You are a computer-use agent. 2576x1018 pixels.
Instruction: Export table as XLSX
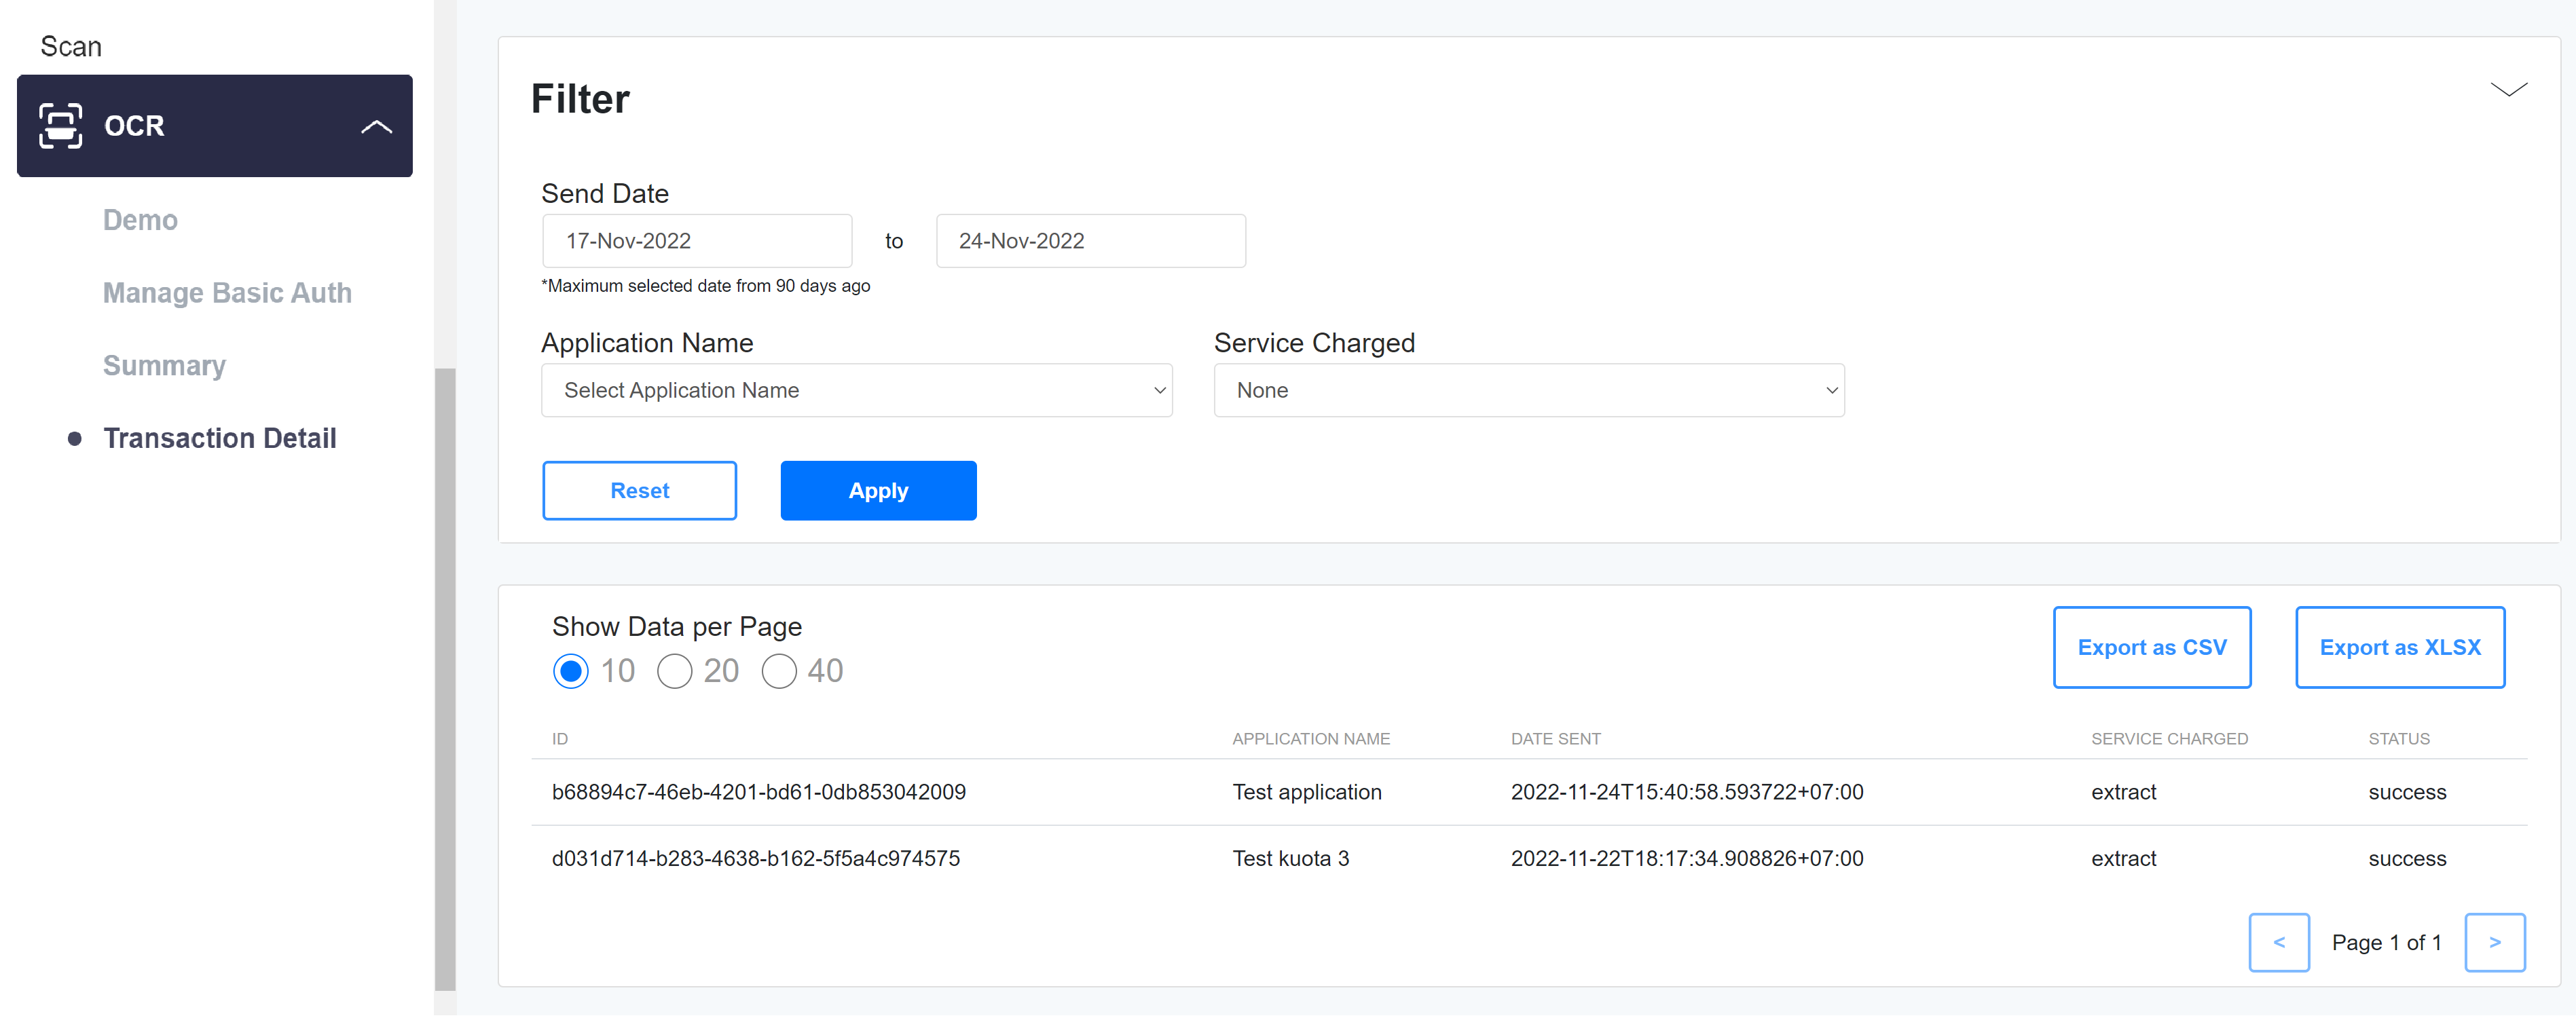pos(2399,648)
